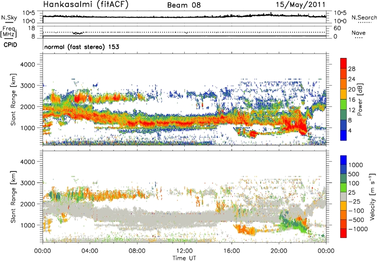The height and width of the screenshot is (261, 377).
Task: Select the 3000 km tick in the power panel
Action: tap(27, 86)
